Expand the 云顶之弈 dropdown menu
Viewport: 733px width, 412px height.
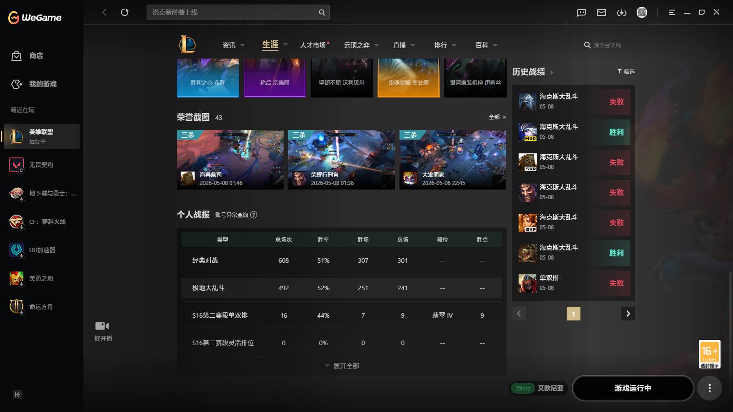(377, 45)
